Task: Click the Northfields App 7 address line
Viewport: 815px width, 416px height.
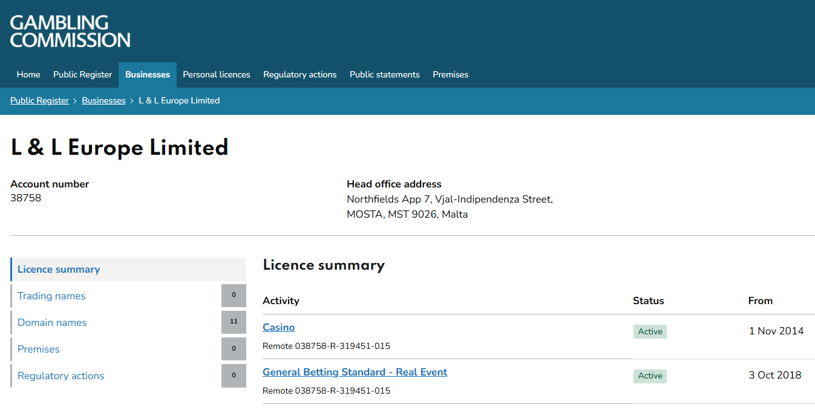Action: [450, 199]
